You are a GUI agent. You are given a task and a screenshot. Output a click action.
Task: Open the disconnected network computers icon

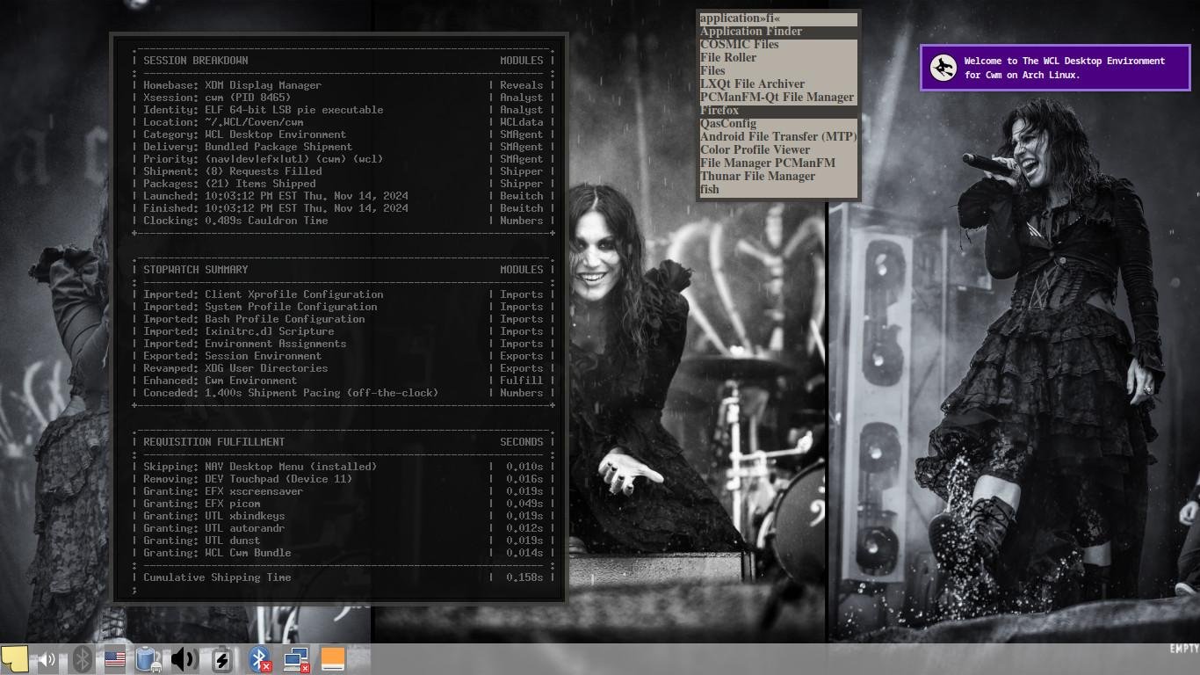[296, 659]
